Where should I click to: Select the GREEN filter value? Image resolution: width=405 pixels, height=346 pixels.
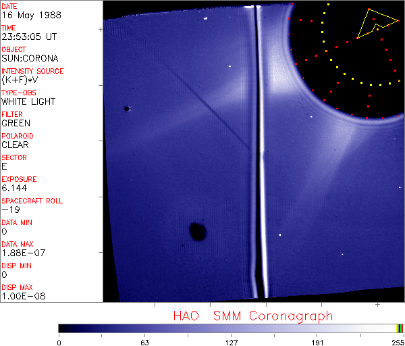coord(16,123)
